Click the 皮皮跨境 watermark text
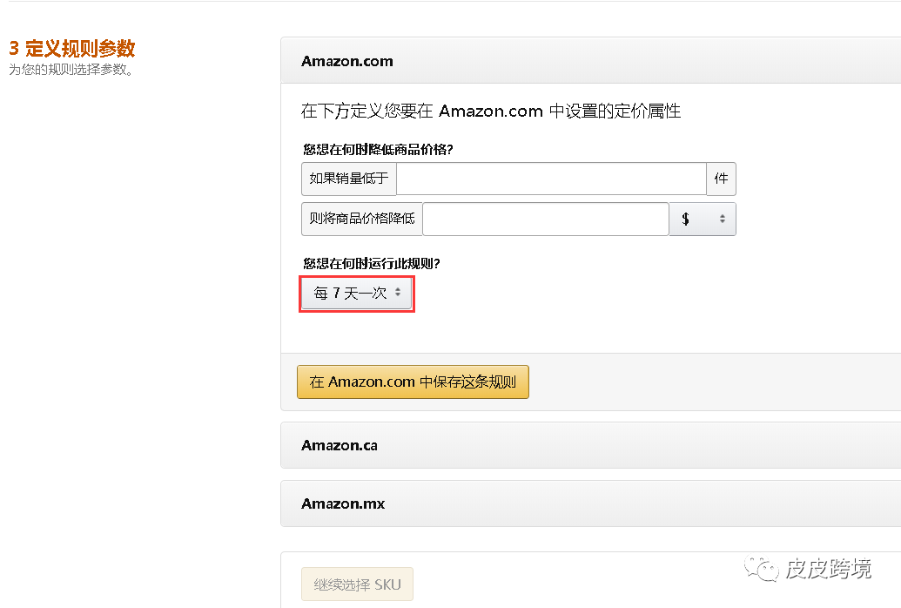This screenshot has width=901, height=608. tap(828, 570)
